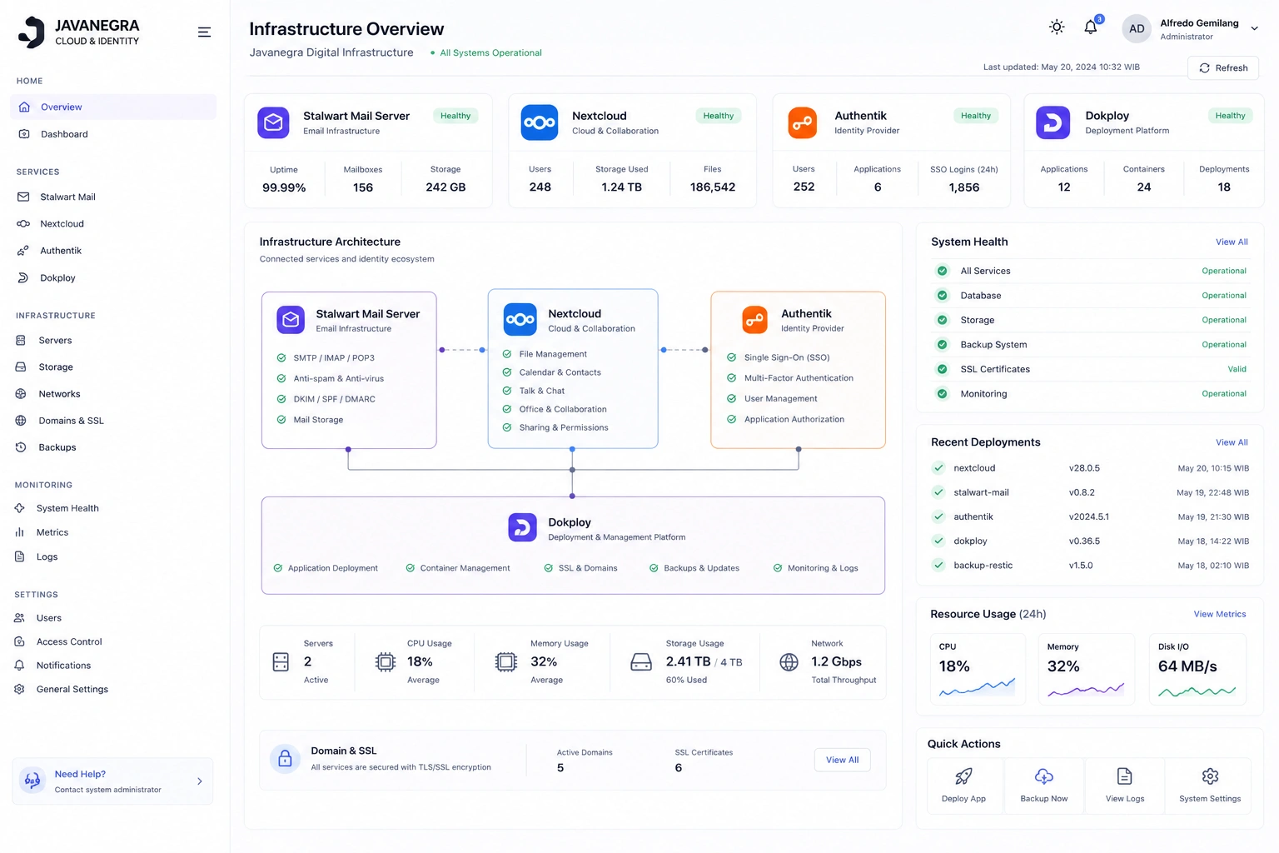Click the Access Control sidebar icon
This screenshot has height=853, width=1279.
[20, 641]
